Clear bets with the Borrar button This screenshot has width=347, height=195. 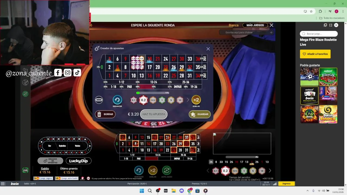(105, 114)
